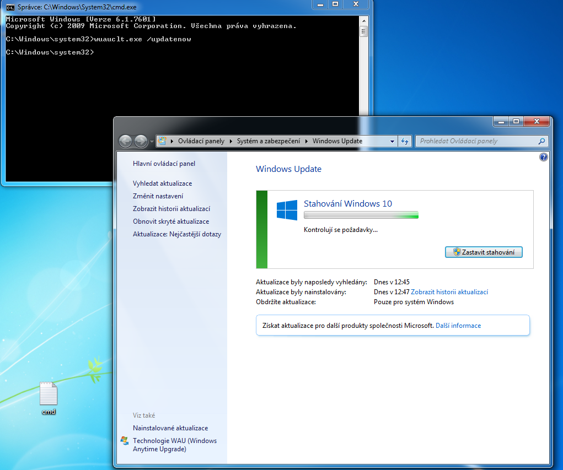Screen dimensions: 563x470
Task: Click the Windows 10 logo in update panel
Action: 287,210
